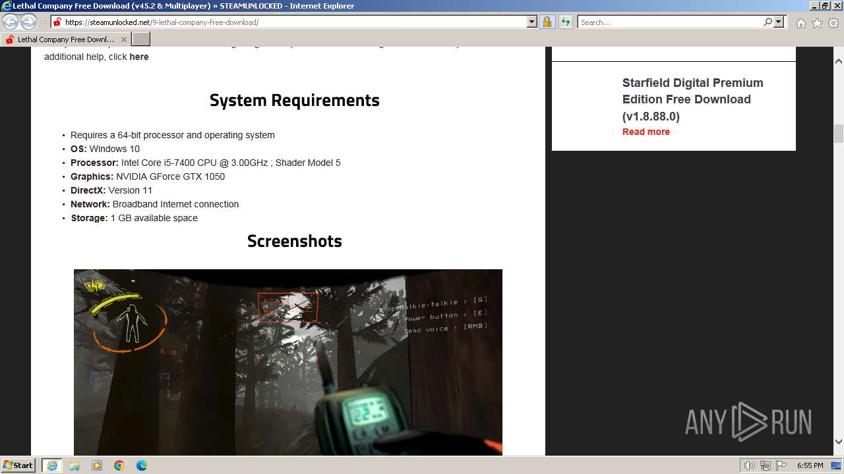This screenshot has width=844, height=474.
Task: Click the browser Forward button
Action: point(28,22)
